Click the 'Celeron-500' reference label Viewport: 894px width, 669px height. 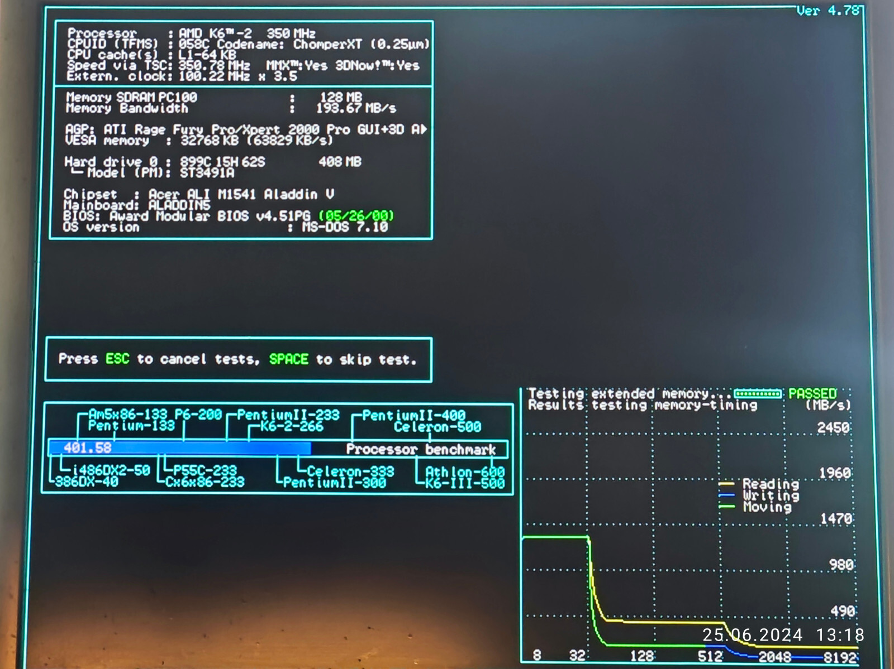click(438, 427)
